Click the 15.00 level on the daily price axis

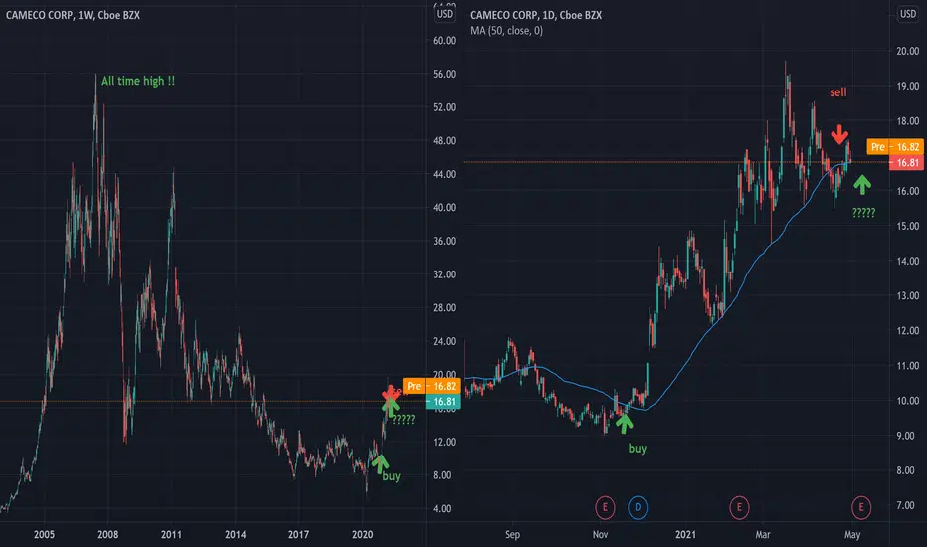point(907,226)
